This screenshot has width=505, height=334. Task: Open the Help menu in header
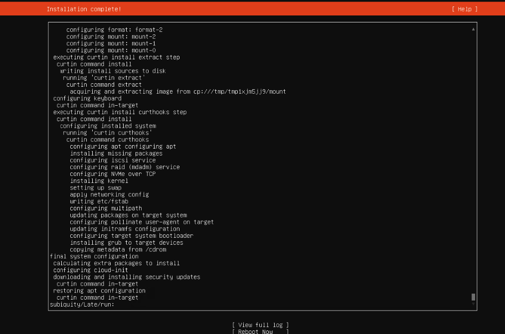[x=465, y=9]
